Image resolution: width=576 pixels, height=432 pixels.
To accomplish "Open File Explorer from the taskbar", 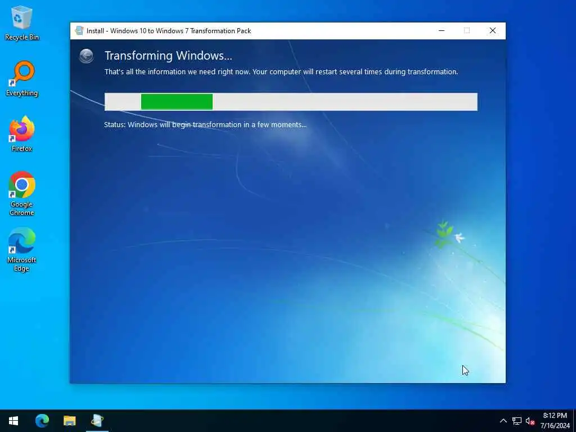I will 69,421.
